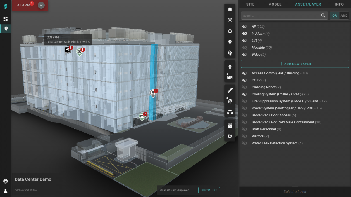Screen dimensions: 351x197
Task: Click the home view icon in viewer toolbar
Action: [230, 9]
